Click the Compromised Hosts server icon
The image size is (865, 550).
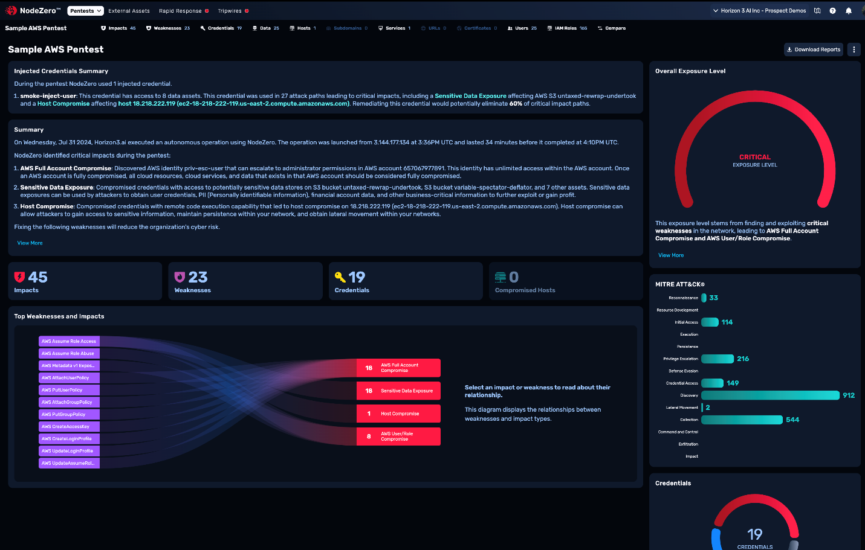click(501, 277)
